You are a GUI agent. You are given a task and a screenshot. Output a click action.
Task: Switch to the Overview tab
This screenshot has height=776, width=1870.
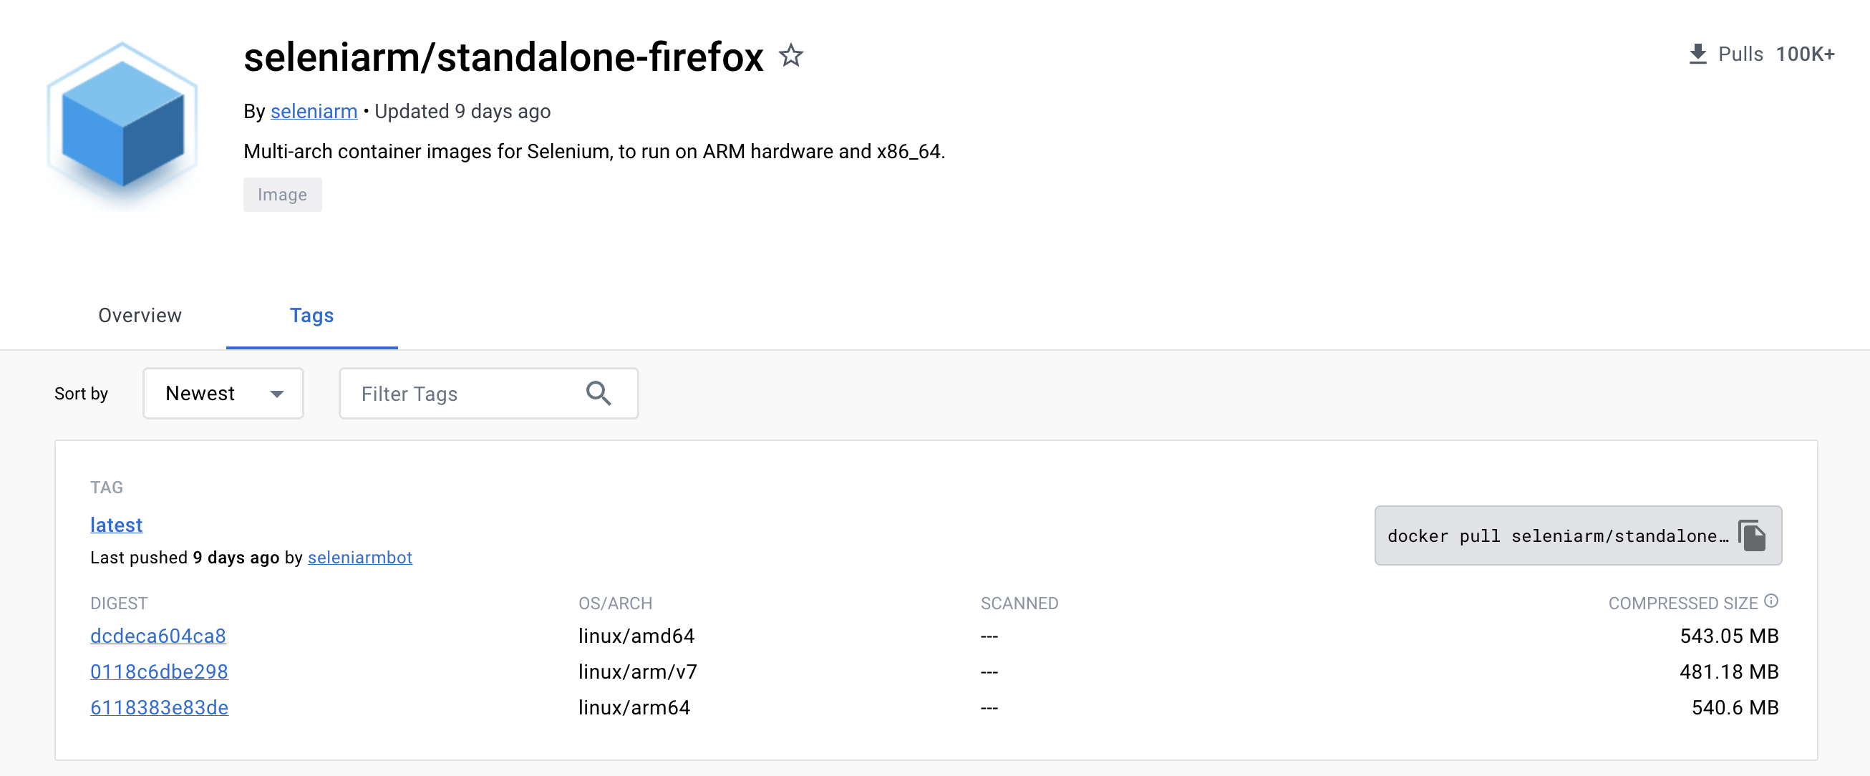140,315
